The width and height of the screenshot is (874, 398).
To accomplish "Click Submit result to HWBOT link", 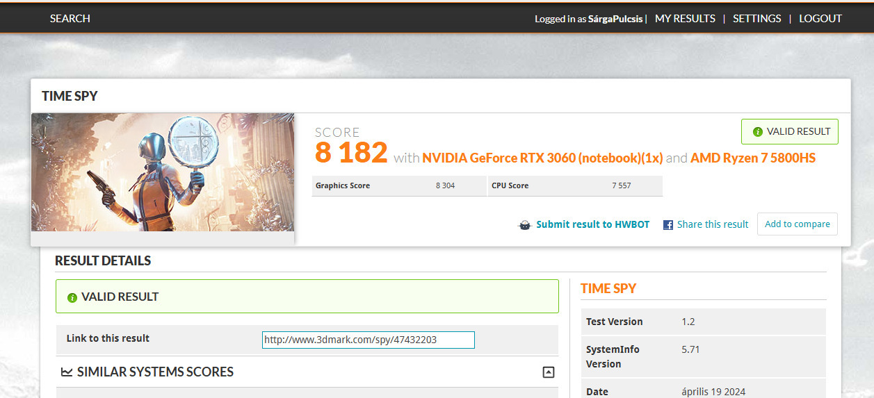I will (593, 224).
